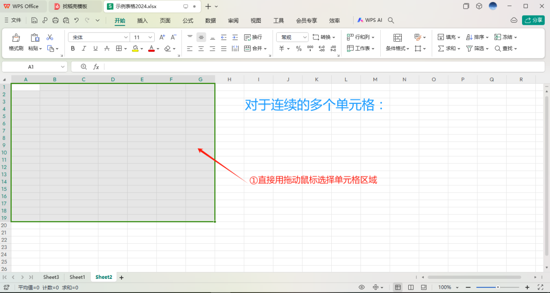This screenshot has height=293, width=550.
Task: Expand the Rows and Columns (行和列) dropdown
Action: point(373,38)
